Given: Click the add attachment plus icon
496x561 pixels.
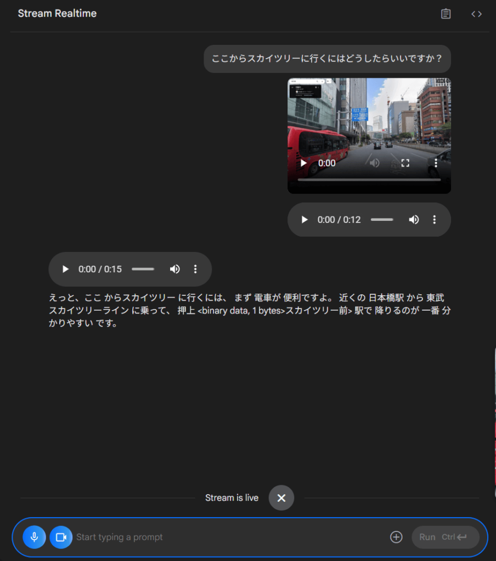Looking at the screenshot, I should click(x=396, y=537).
